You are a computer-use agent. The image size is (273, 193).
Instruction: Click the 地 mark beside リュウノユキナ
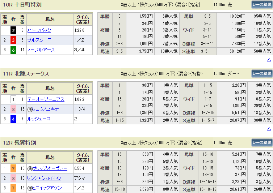tap(30, 110)
